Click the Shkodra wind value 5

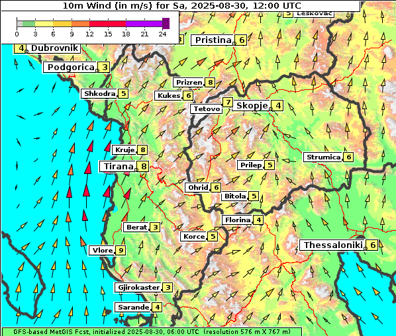123,93
